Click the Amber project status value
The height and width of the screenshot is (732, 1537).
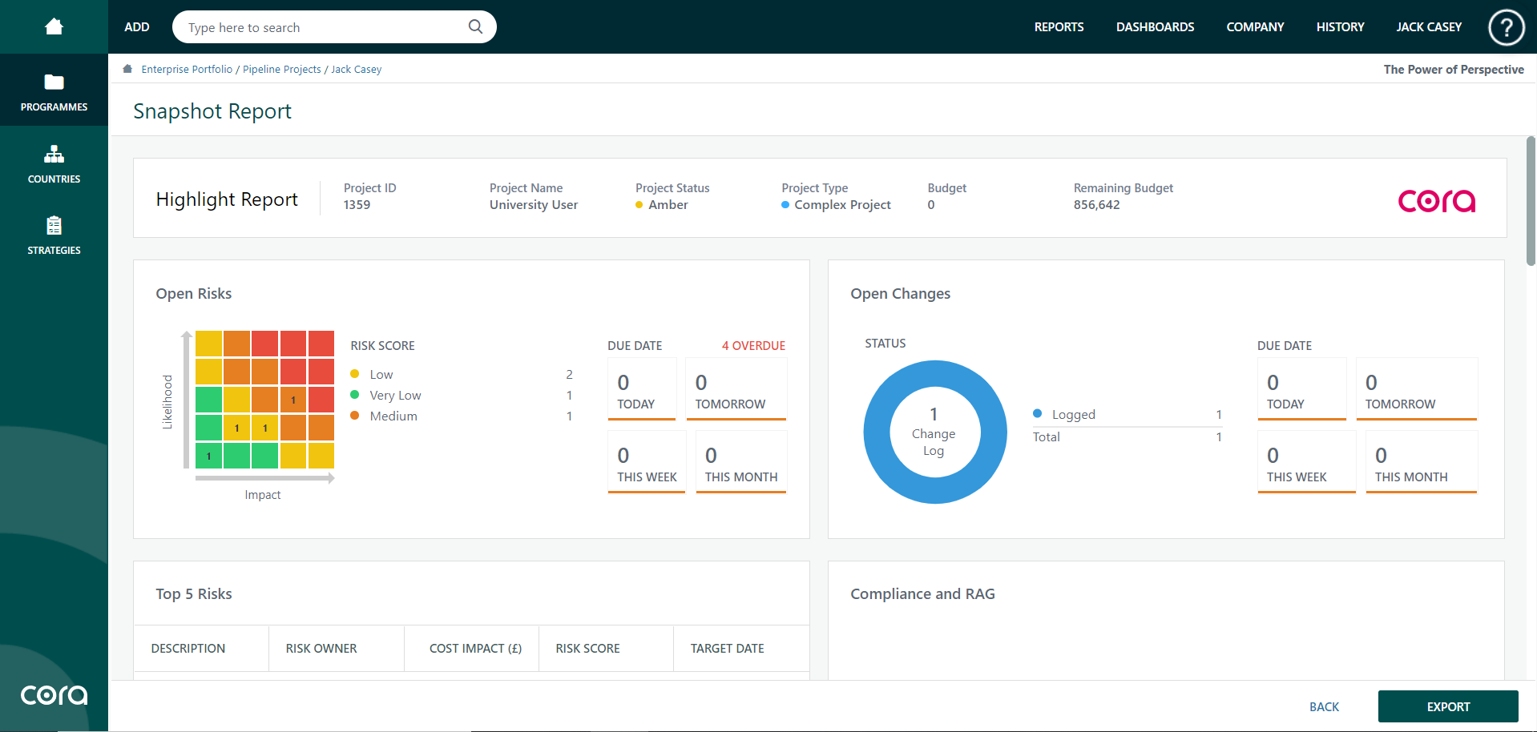pyautogui.click(x=668, y=205)
